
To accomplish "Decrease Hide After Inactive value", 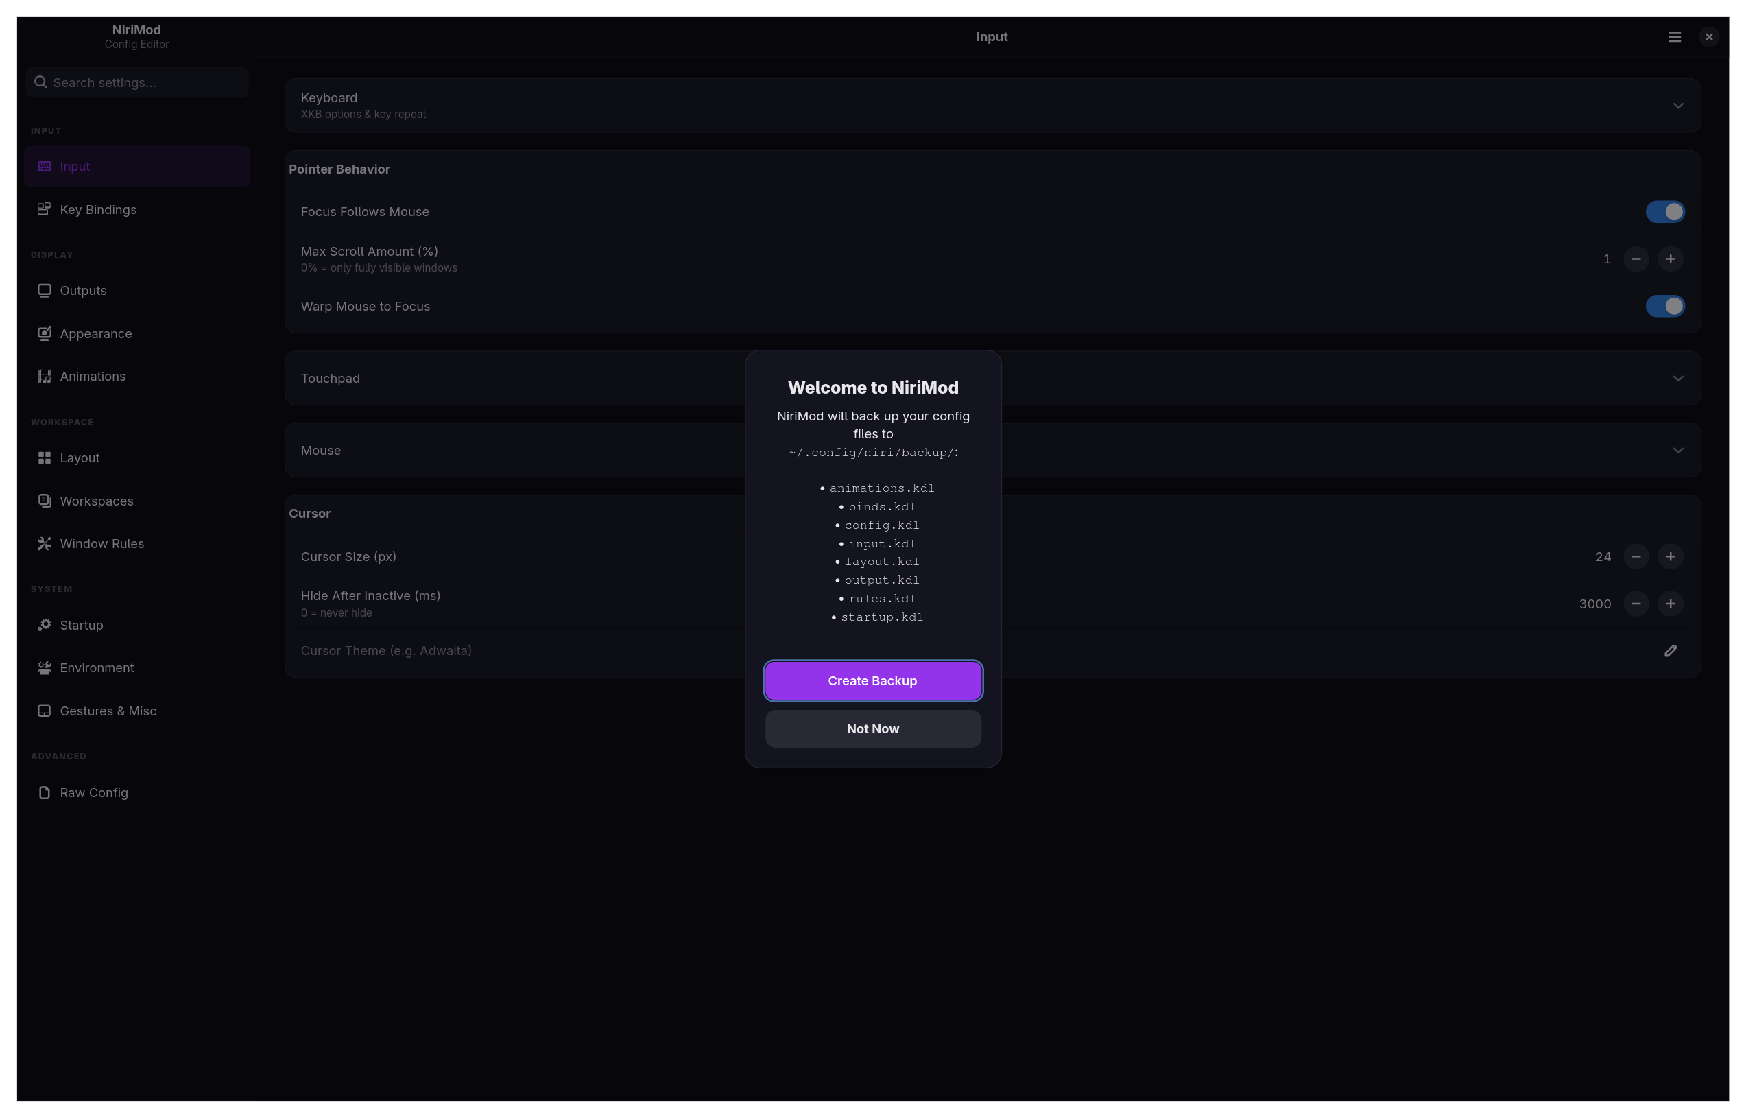I will [x=1635, y=604].
